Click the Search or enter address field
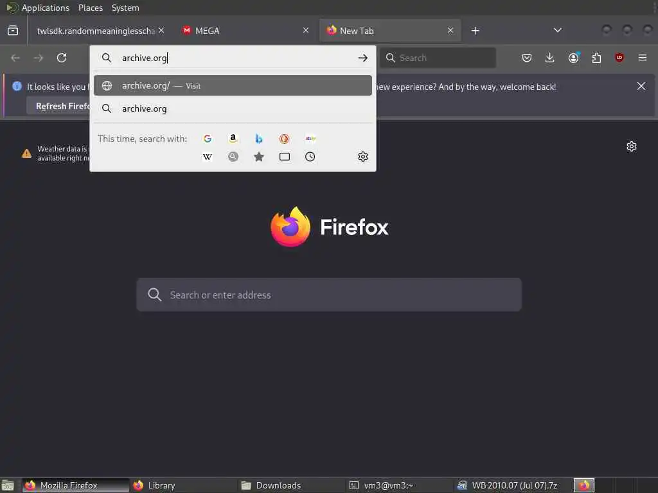The height and width of the screenshot is (493, 658). coord(329,295)
